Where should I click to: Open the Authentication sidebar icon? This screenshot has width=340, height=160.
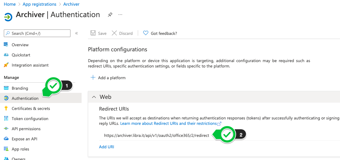coord(6,98)
